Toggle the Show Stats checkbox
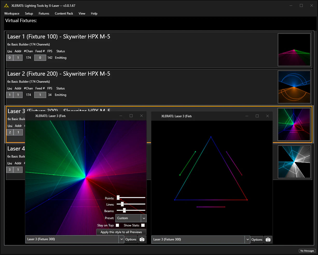 tap(143, 225)
